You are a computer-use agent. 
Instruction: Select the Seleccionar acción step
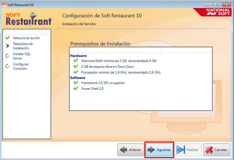(26, 38)
